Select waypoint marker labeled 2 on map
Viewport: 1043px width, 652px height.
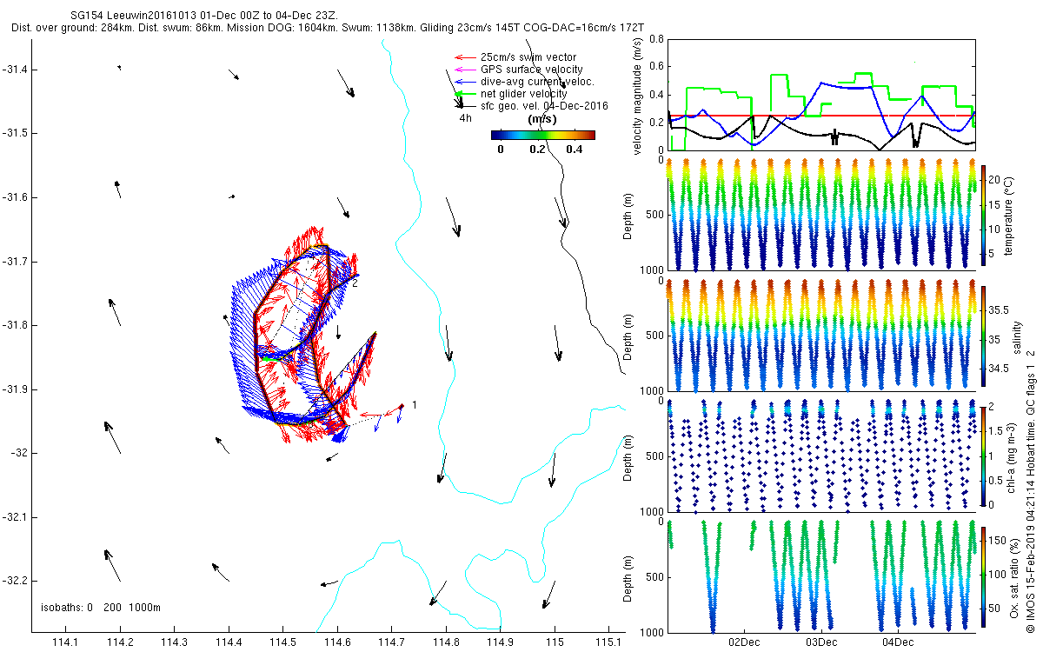[x=355, y=276]
